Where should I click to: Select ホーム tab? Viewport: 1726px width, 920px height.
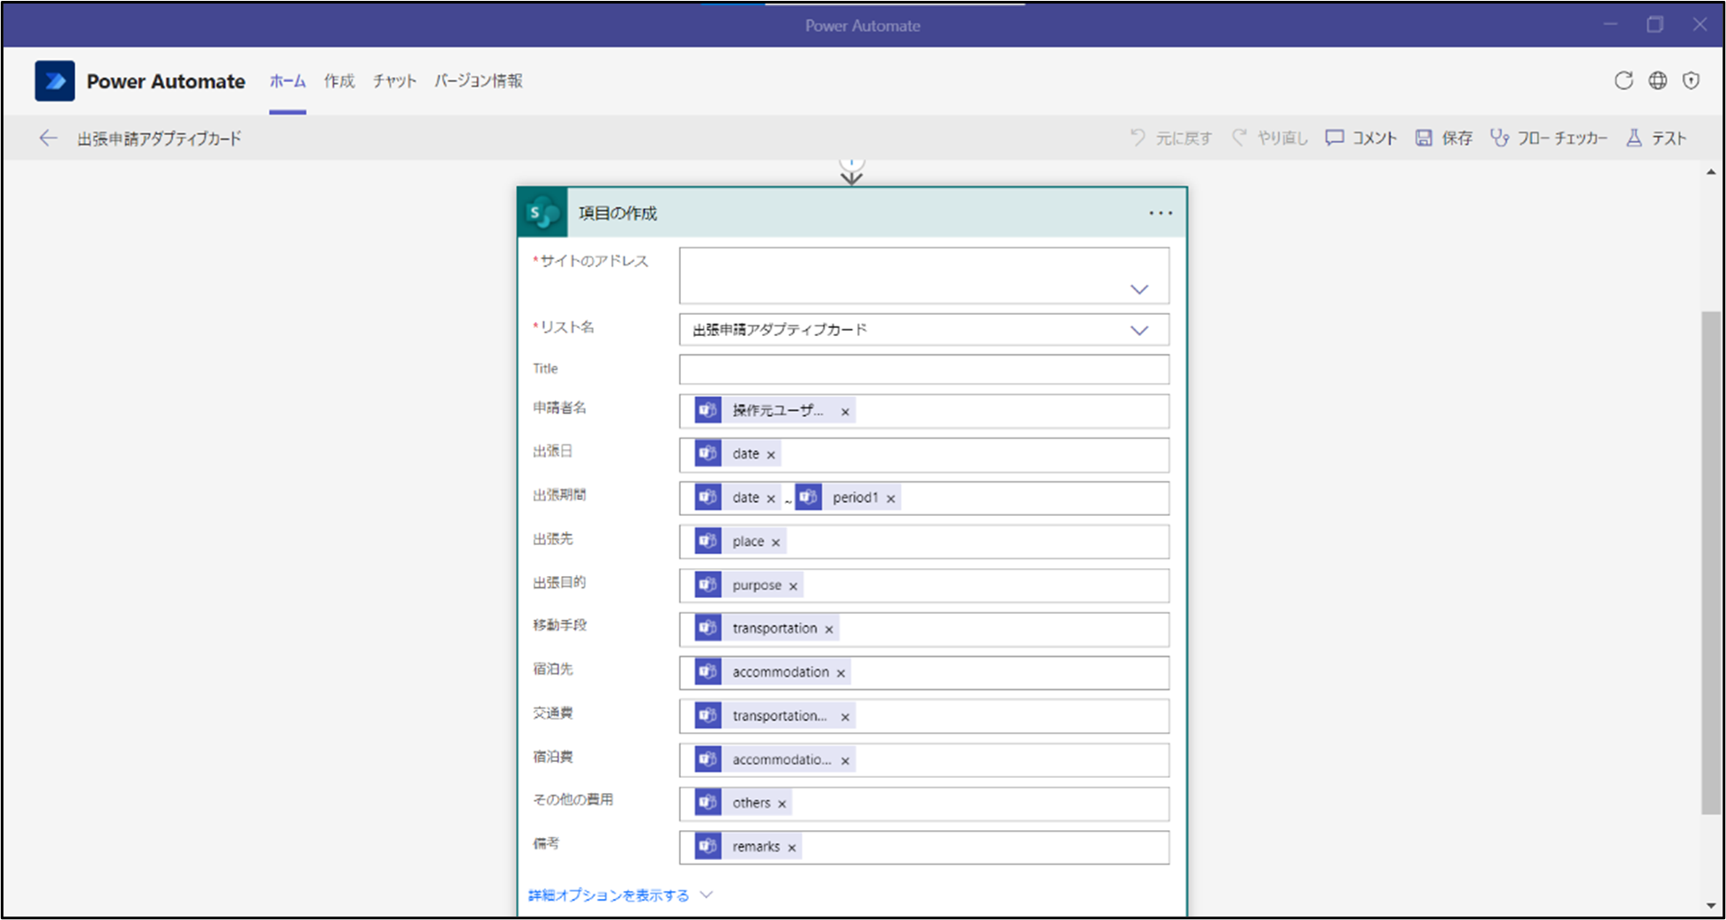(288, 81)
